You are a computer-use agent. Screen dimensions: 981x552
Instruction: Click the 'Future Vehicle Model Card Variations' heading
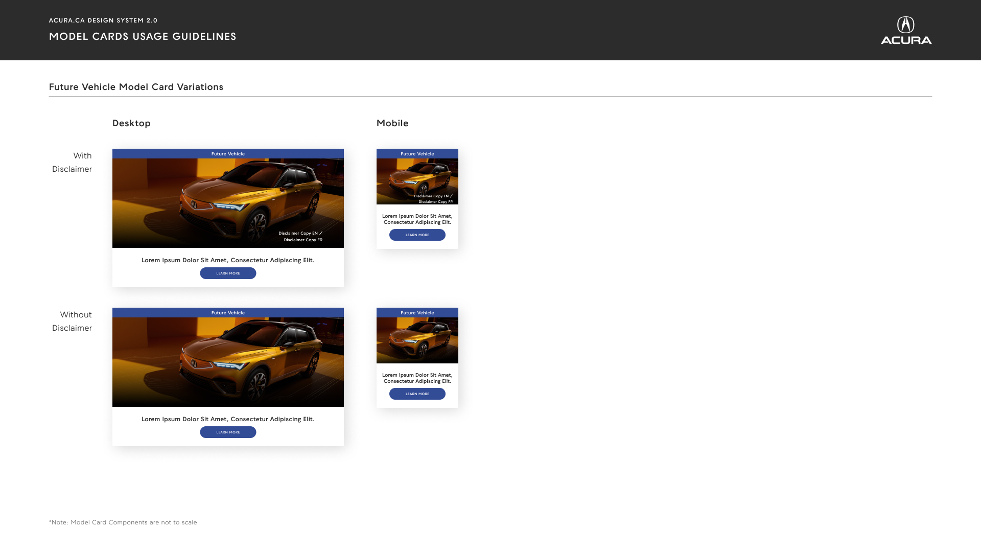tap(136, 87)
